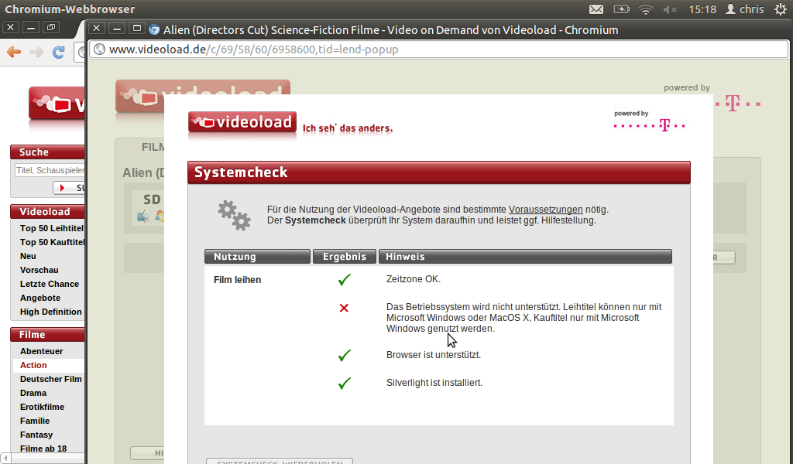The height and width of the screenshot is (464, 793).
Task: Select the Filme ab 18 genre
Action: (43, 449)
